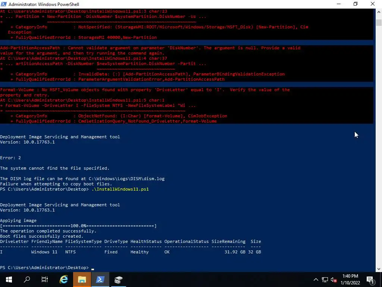Click the 'NTFS' file system value

(x=71, y=252)
